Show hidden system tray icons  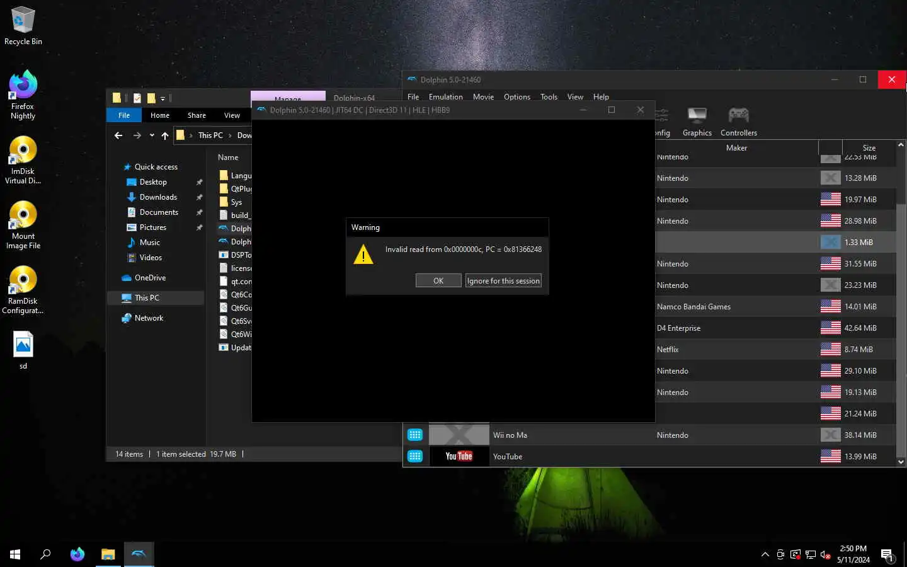(765, 554)
